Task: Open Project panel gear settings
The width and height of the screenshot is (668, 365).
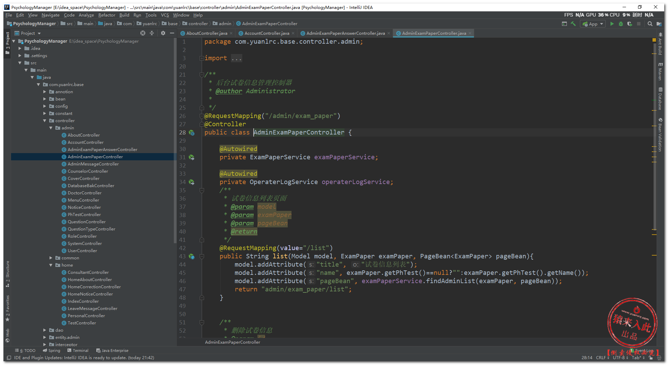Action: tap(163, 33)
